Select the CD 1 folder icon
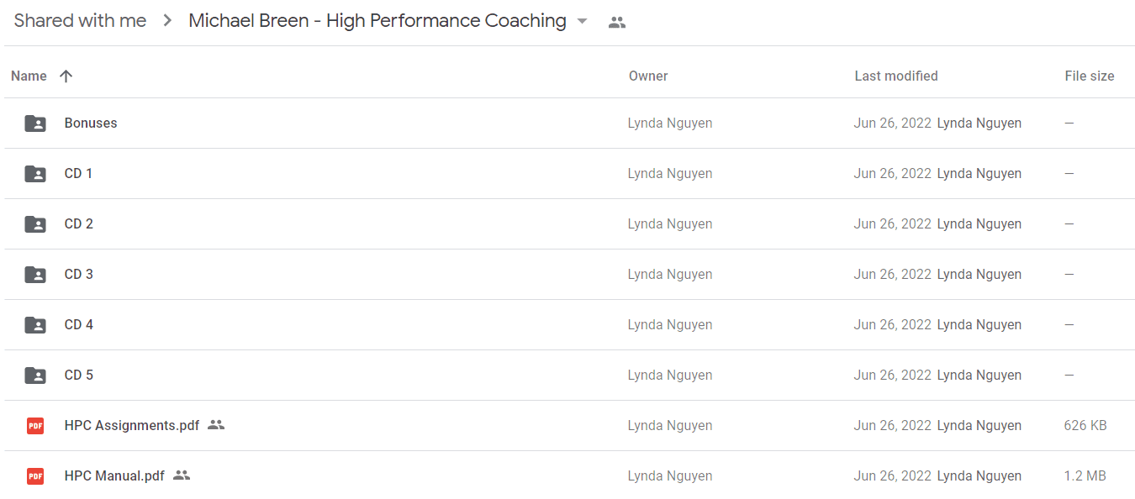 click(35, 174)
